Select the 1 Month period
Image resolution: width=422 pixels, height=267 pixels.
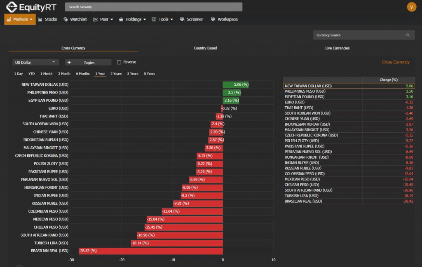coord(46,74)
